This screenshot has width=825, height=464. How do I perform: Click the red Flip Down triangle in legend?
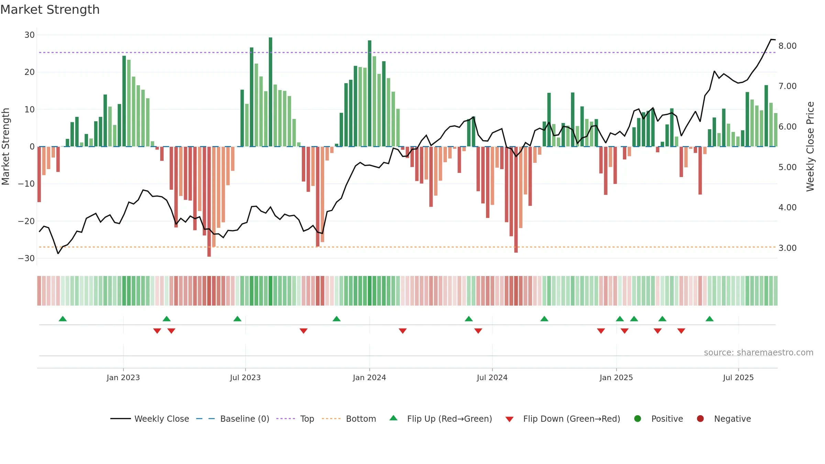pos(509,419)
